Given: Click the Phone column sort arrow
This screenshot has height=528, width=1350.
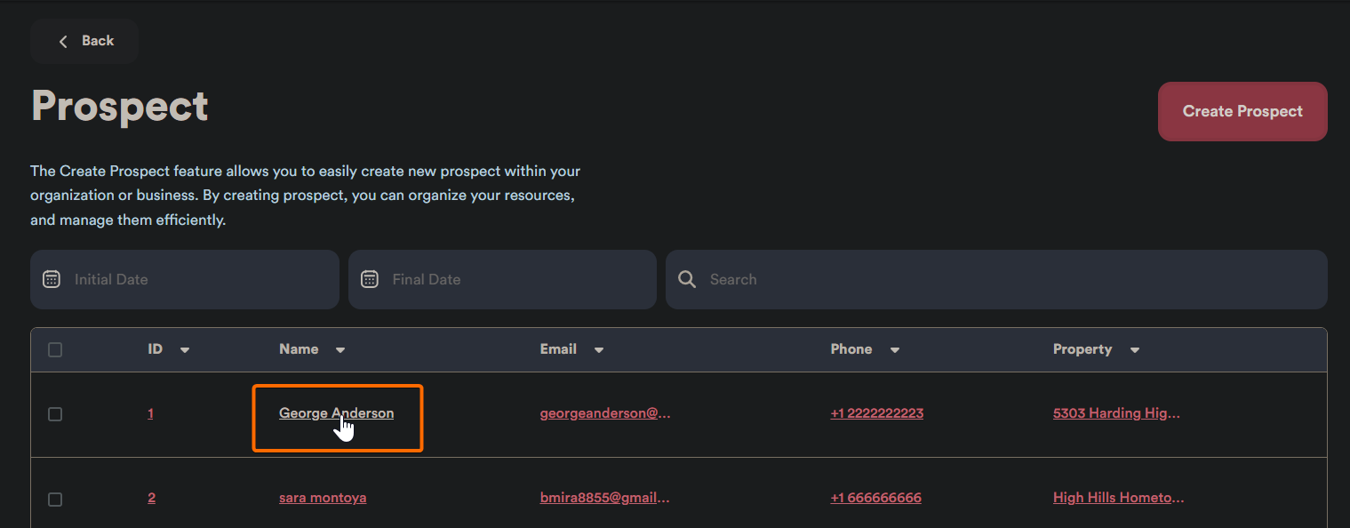Looking at the screenshot, I should [x=895, y=350].
